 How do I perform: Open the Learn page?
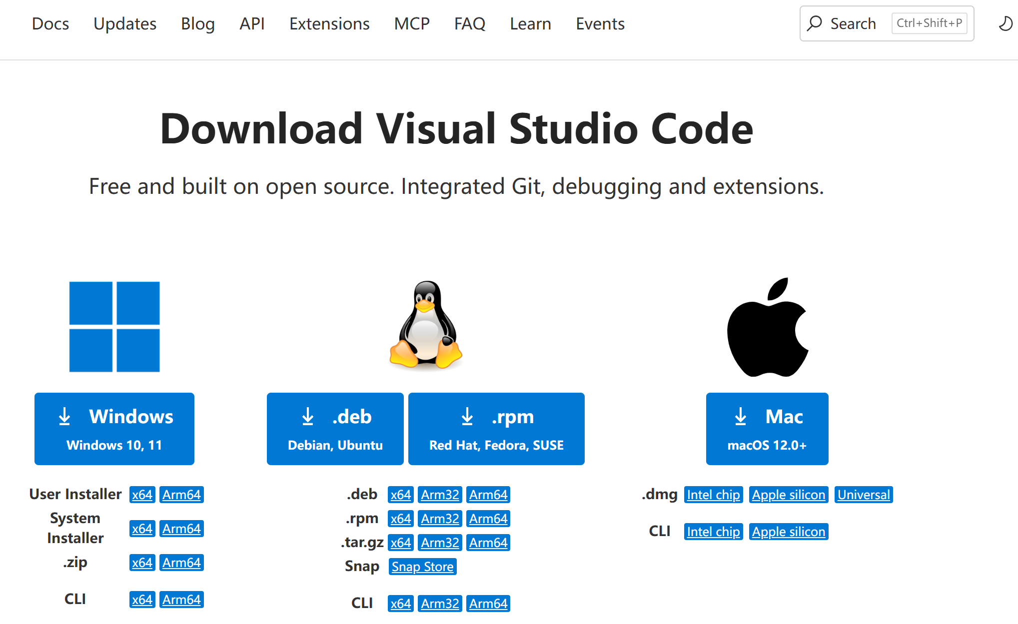[530, 23]
